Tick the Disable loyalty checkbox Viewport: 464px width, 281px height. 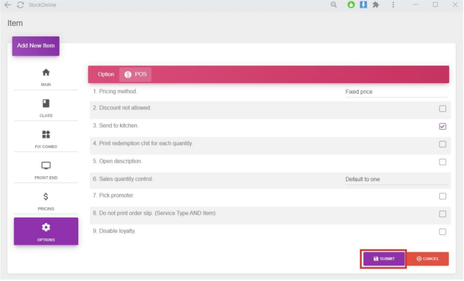442,232
